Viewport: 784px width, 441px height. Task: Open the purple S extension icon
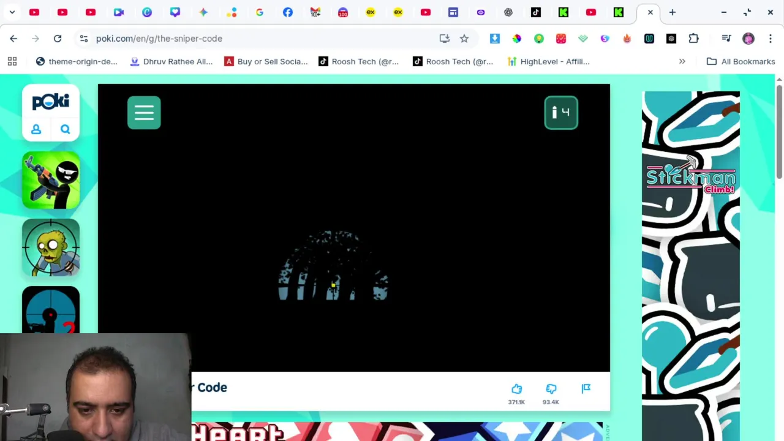click(x=605, y=39)
